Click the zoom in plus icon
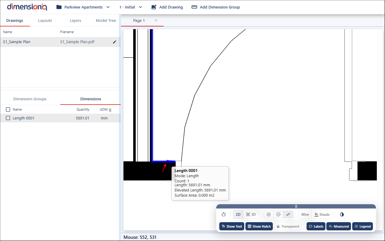Screen dimensions: 385x241 [x=269, y=215]
